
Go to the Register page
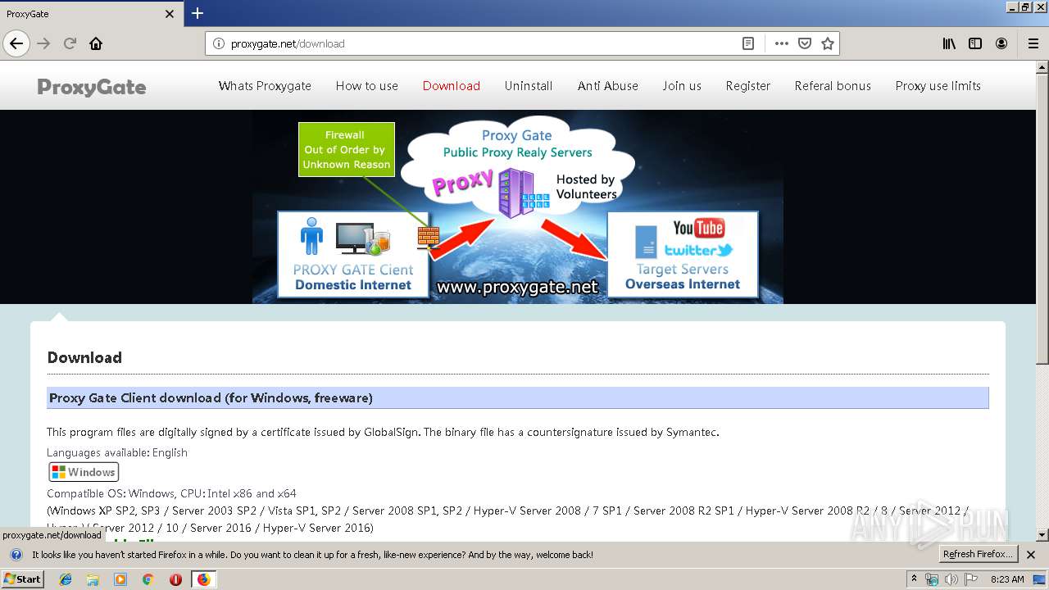coord(748,86)
